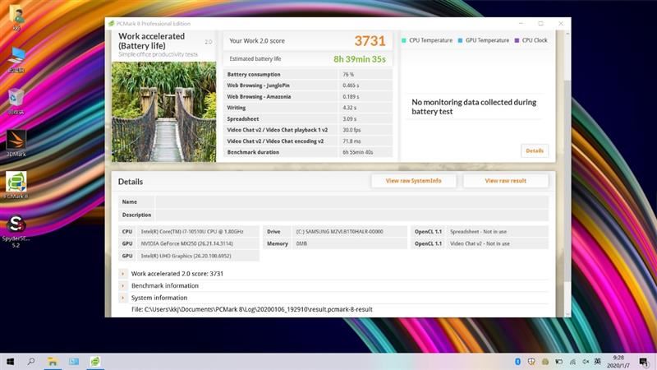Launch the PCMark 8 desktop shortcut
Screen dimensions: 657x370
16,185
